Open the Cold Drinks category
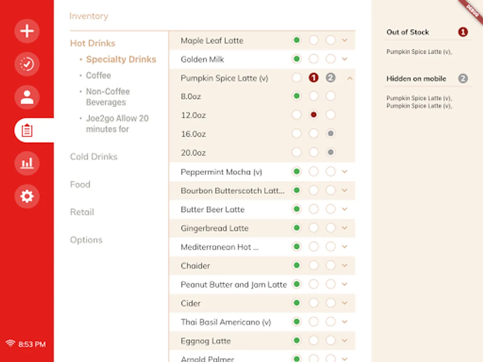This screenshot has width=483, height=362. pyautogui.click(x=94, y=156)
